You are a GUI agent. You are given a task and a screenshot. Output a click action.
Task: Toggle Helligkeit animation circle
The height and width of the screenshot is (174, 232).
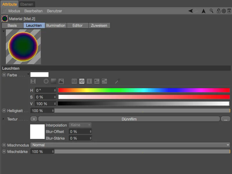(4, 110)
